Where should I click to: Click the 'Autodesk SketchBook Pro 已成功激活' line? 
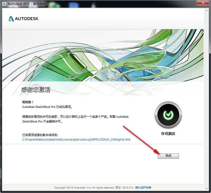pos(47,107)
